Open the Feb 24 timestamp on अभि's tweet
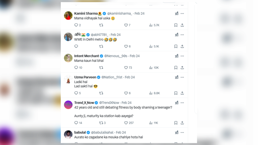 (115, 35)
